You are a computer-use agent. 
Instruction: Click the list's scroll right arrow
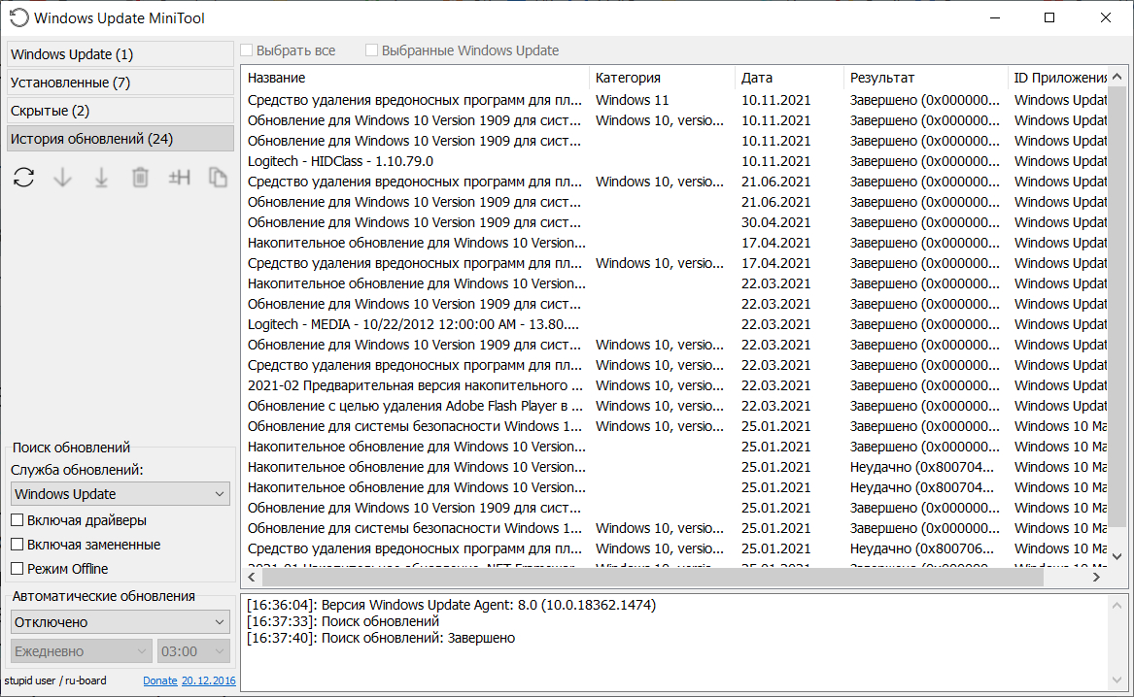click(x=1096, y=577)
